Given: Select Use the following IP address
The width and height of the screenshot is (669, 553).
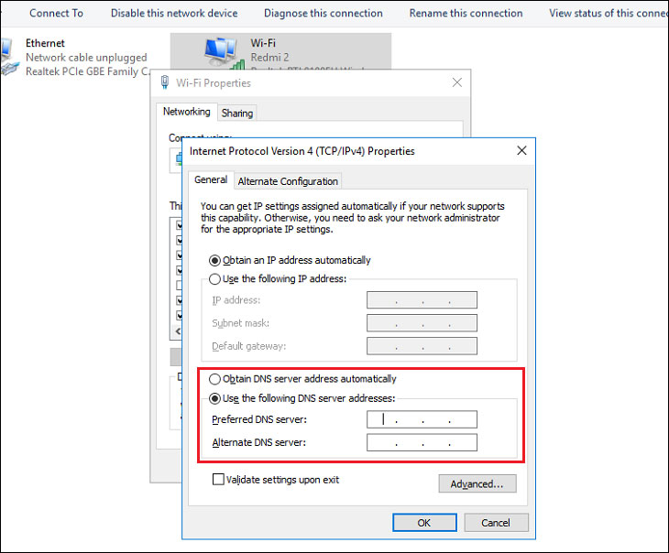Looking at the screenshot, I should pos(215,278).
